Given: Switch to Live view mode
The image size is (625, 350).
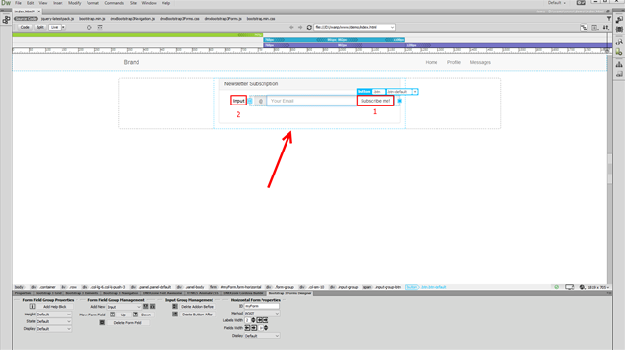Looking at the screenshot, I should 54,28.
